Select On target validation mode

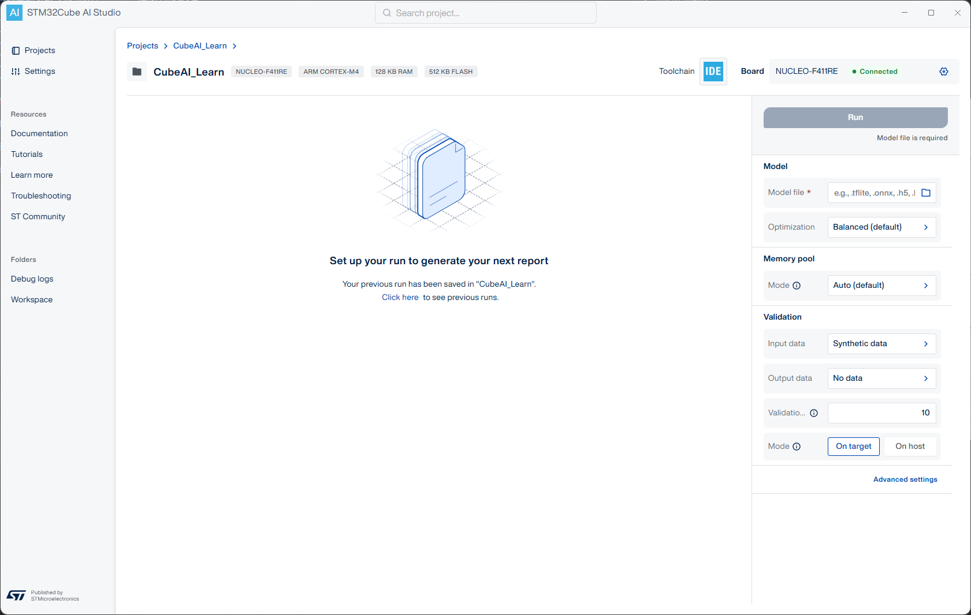coord(854,447)
